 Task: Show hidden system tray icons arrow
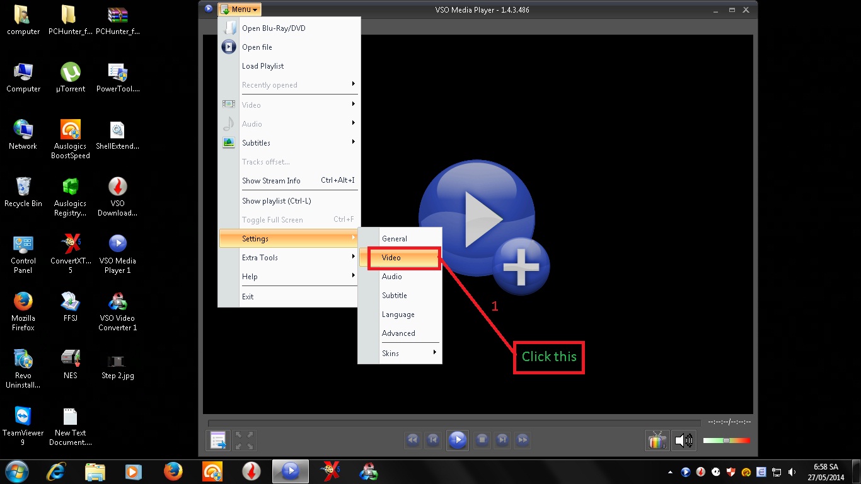pos(670,472)
